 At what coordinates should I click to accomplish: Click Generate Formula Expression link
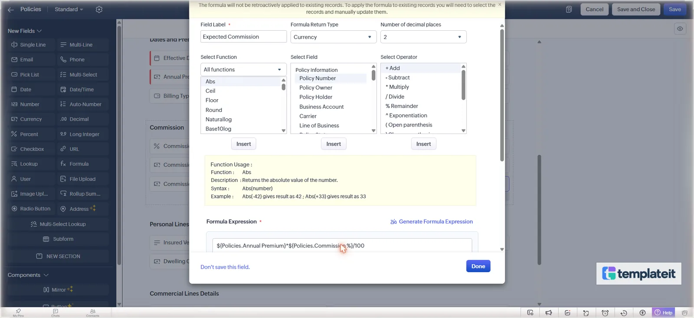(x=432, y=221)
